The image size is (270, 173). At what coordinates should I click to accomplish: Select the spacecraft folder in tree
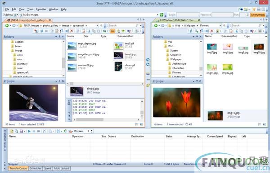[23, 72]
